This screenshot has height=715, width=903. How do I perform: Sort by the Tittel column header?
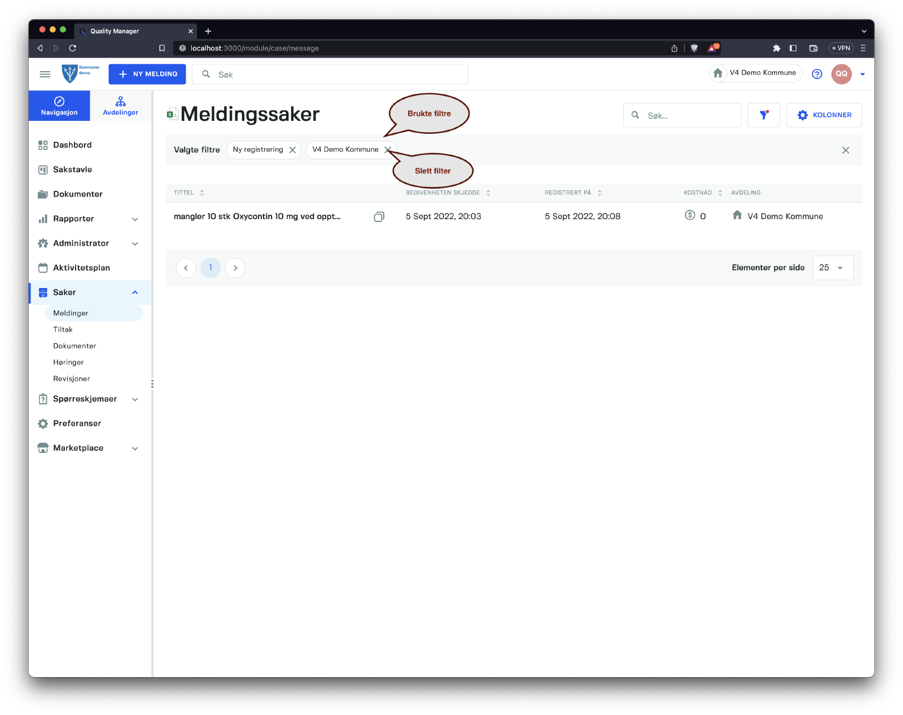point(184,193)
